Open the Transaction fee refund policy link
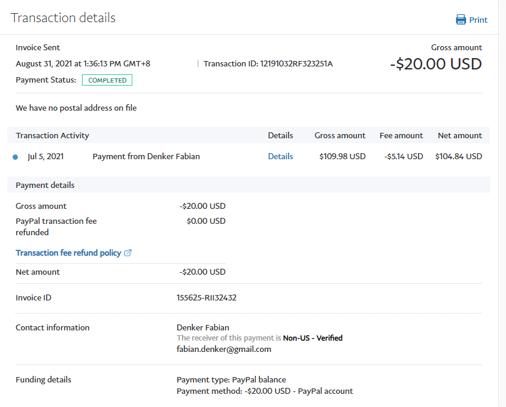Screen dimensions: 506x407 (68, 253)
